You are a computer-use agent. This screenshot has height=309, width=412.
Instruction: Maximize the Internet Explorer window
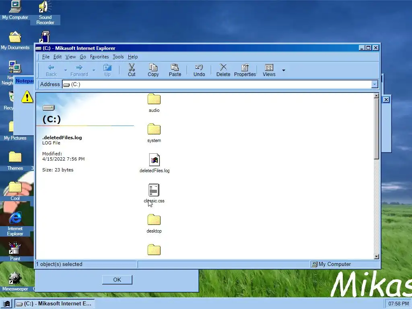(369, 48)
